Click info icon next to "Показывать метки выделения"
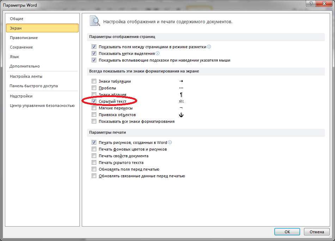Image resolution: width=335 pixels, height=241 pixels. click(x=158, y=53)
